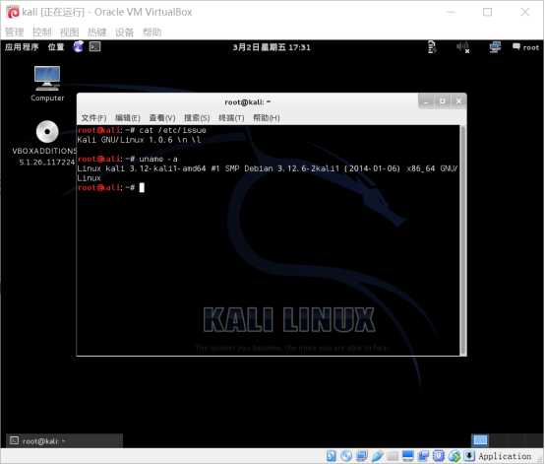Expand the root user menu
The image size is (545, 464).
tap(525, 47)
